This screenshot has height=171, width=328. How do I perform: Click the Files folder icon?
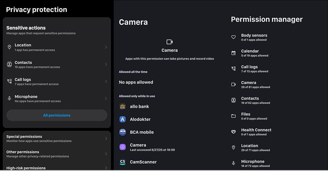[233, 116]
